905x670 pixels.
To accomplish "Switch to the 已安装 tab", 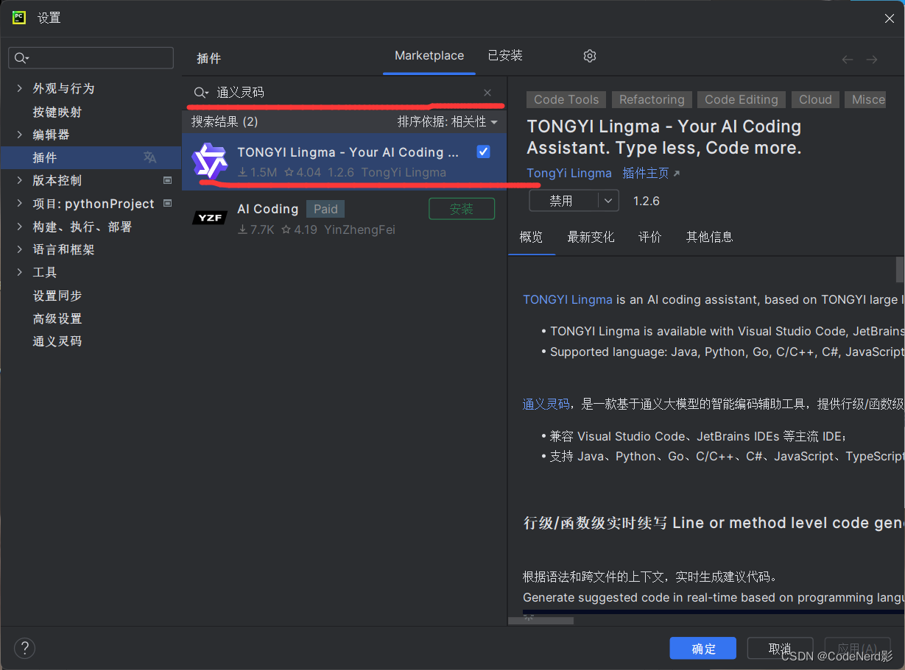I will 505,56.
